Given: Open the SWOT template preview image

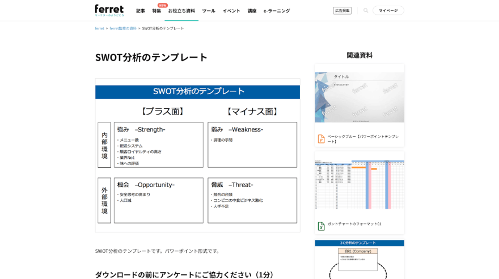Looking at the screenshot, I should tap(198, 155).
